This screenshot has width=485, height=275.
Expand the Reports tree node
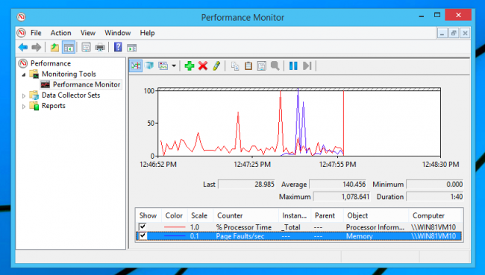pos(24,107)
